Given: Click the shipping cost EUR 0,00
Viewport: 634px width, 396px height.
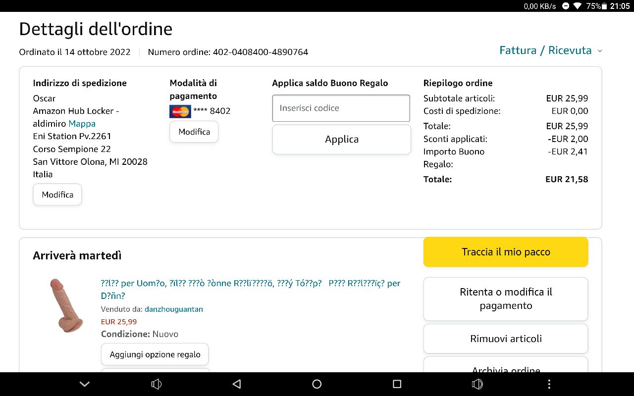Looking at the screenshot, I should 570,111.
